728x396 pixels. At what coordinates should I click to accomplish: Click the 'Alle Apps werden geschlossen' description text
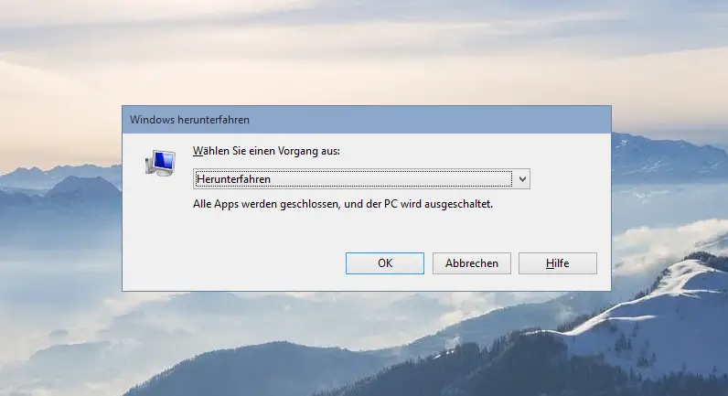pyautogui.click(x=343, y=204)
